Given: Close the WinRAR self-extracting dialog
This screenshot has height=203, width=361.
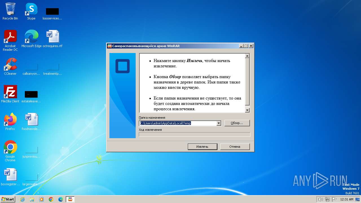Looking at the screenshot, I should (251, 46).
